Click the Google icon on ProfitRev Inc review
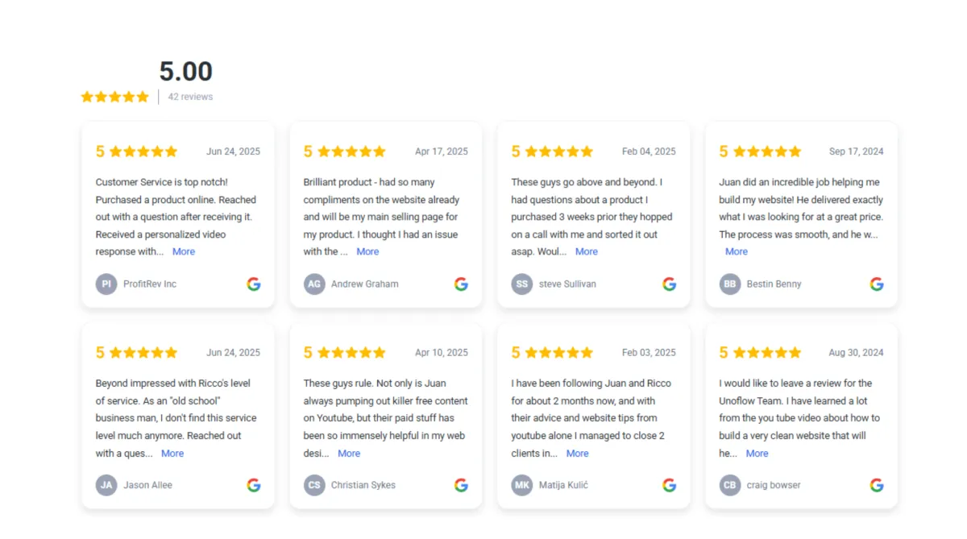 [x=254, y=284]
